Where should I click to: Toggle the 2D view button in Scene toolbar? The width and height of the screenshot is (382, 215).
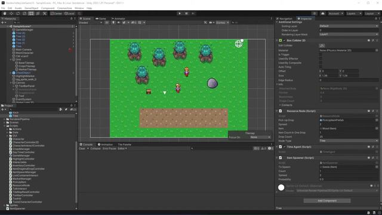[107, 23]
